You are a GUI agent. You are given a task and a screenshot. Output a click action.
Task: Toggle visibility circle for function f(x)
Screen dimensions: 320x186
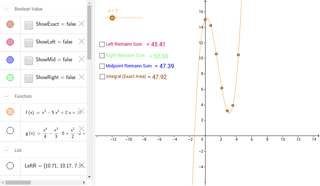[10, 112]
